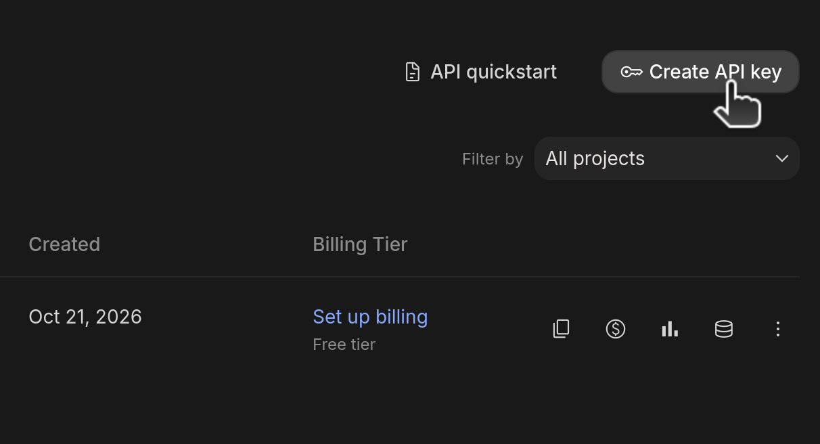The height and width of the screenshot is (444, 820).
Task: Select the All projects text in the filter
Action: tap(595, 158)
